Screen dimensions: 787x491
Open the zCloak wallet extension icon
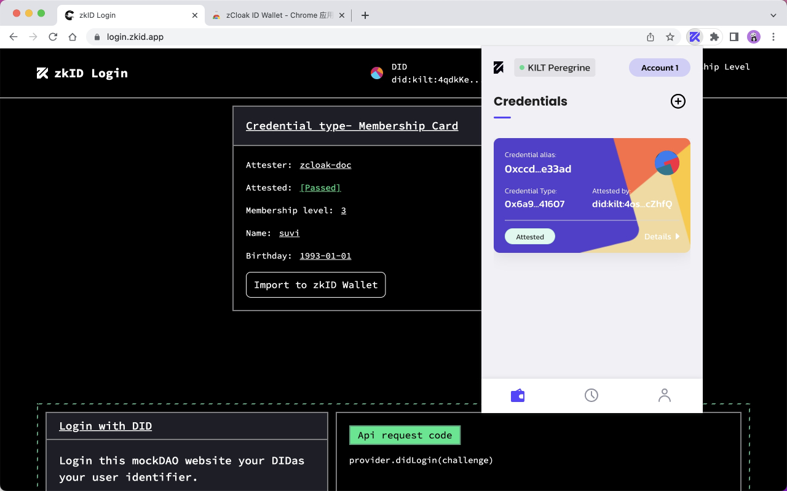tap(694, 37)
